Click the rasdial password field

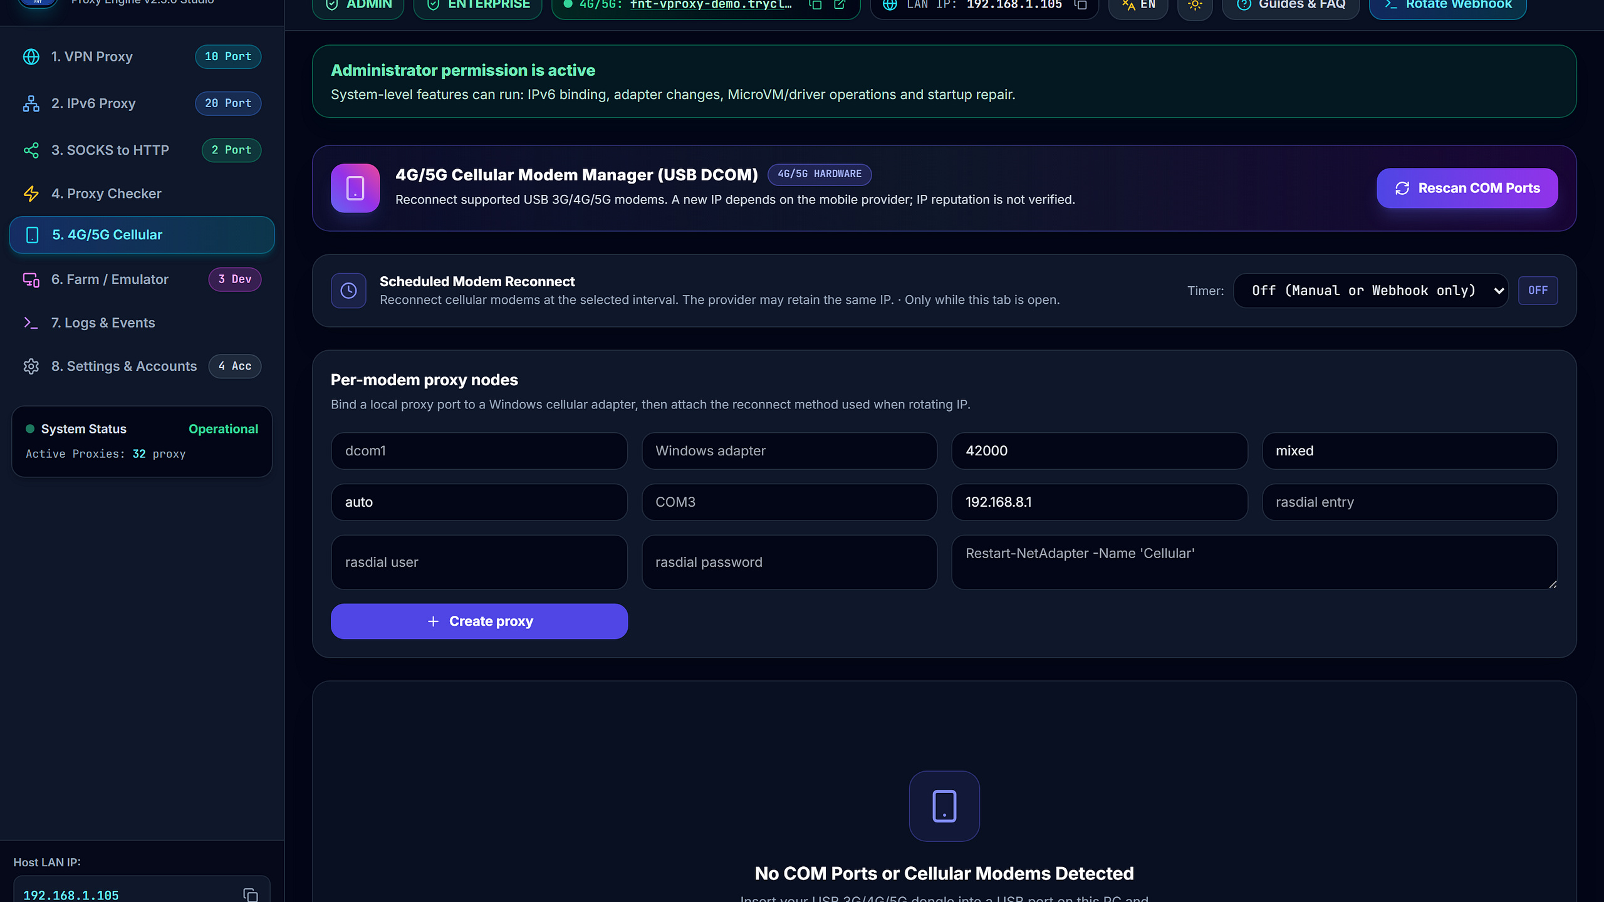(789, 562)
